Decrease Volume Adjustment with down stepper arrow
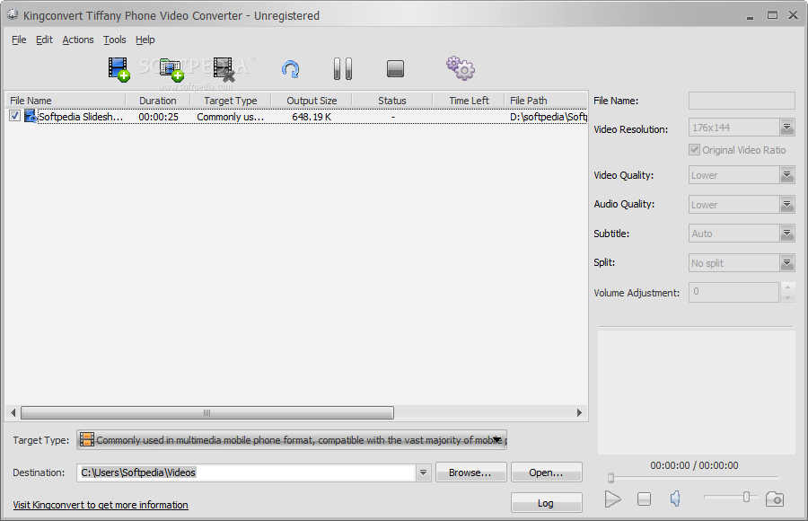 tap(787, 297)
